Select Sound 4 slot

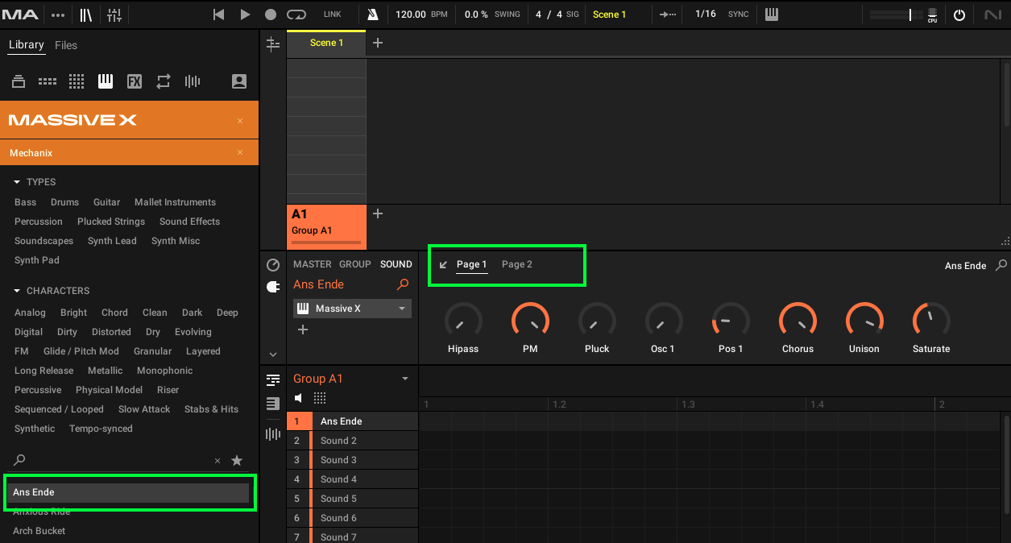353,479
